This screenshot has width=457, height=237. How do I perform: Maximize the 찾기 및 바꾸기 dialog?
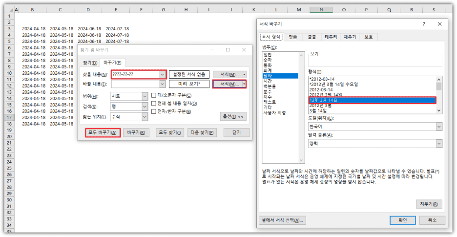pyautogui.click(x=228, y=50)
